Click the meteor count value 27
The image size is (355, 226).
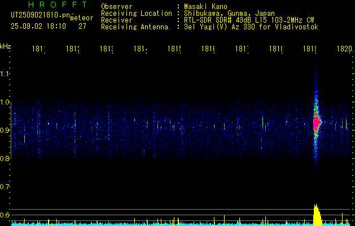click(x=82, y=27)
